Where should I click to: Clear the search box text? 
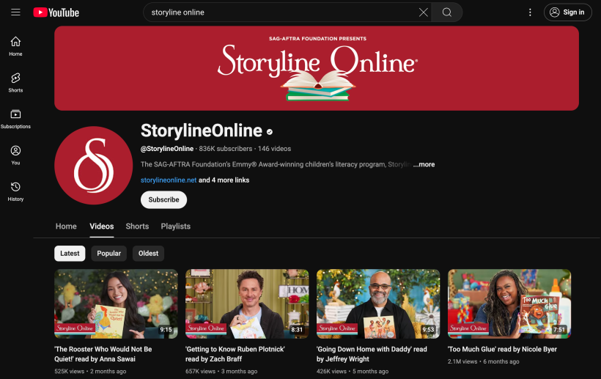click(424, 12)
